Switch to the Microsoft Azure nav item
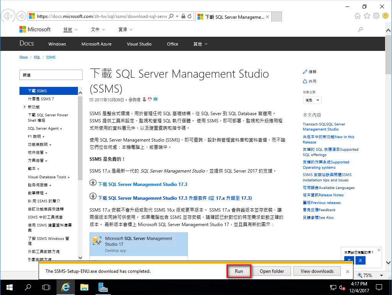This screenshot has width=392, height=295. click(96, 44)
